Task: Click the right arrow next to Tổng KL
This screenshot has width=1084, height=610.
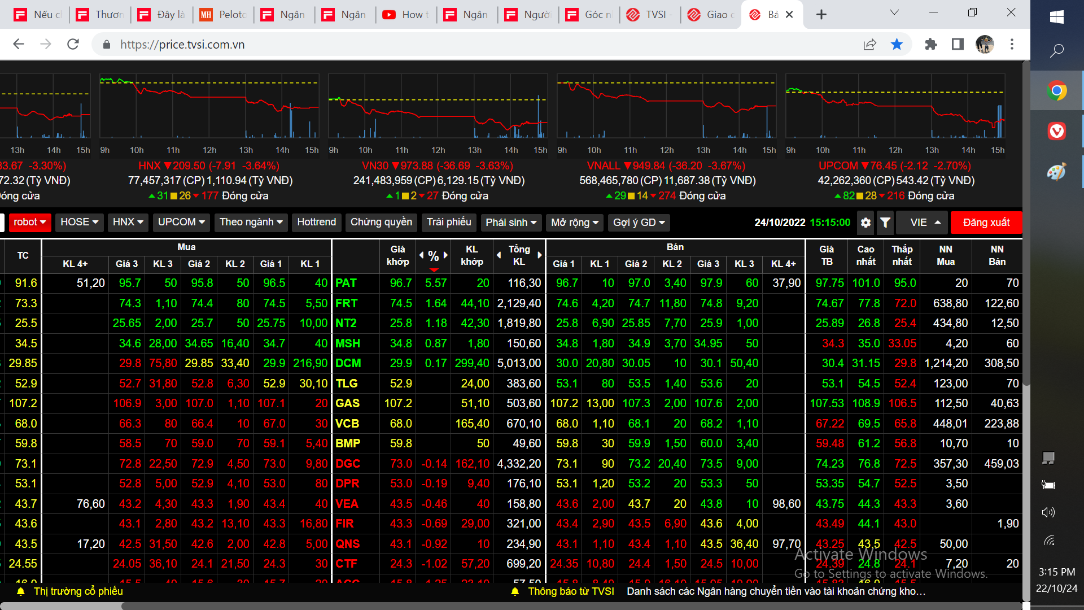Action: (540, 255)
